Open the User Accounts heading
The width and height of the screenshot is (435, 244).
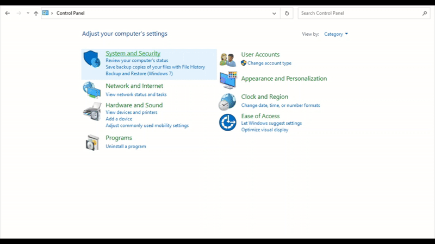(260, 55)
